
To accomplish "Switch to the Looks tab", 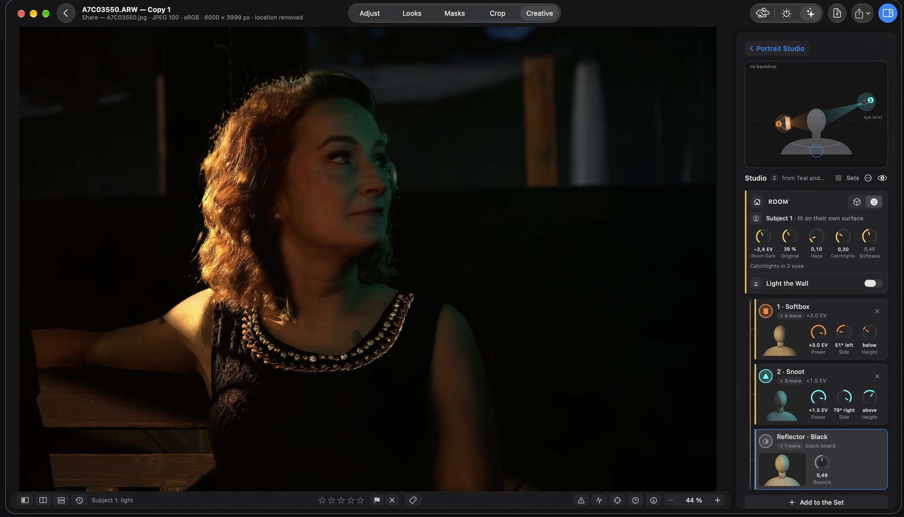I will 412,13.
